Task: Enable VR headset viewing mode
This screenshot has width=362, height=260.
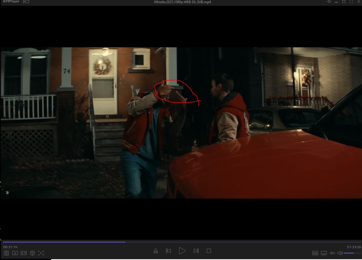Action: (24, 253)
